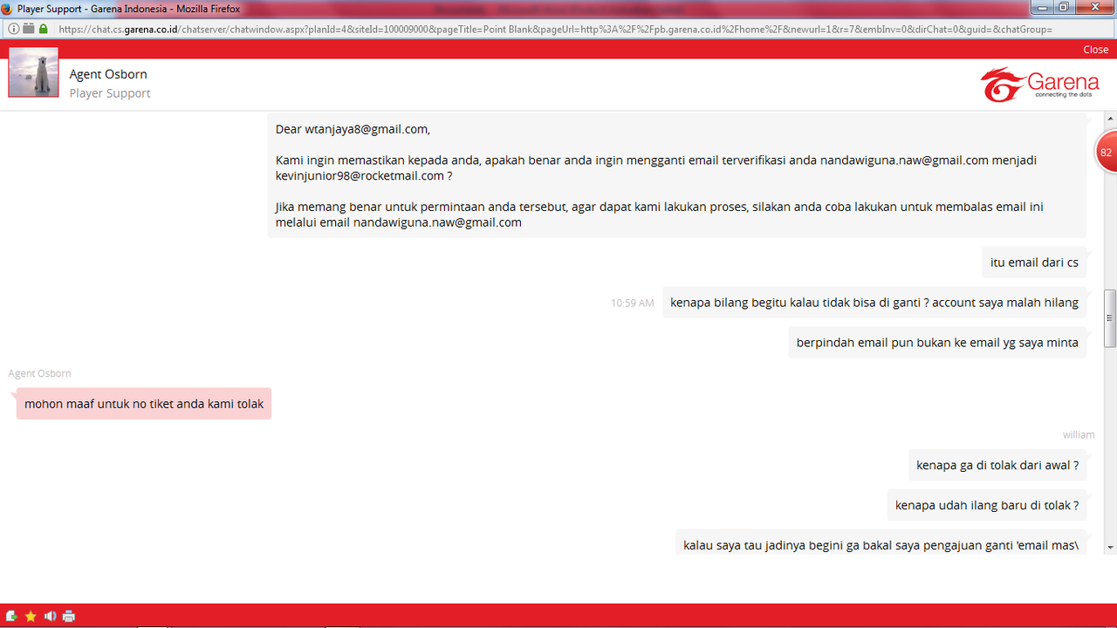
Task: Click the green padlock security icon
Action: (43, 29)
